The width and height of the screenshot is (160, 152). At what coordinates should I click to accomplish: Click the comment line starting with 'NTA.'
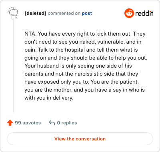85,34
